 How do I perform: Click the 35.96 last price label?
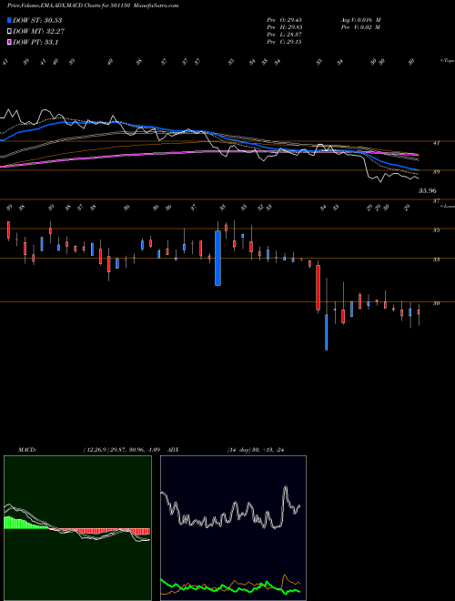[x=428, y=190]
